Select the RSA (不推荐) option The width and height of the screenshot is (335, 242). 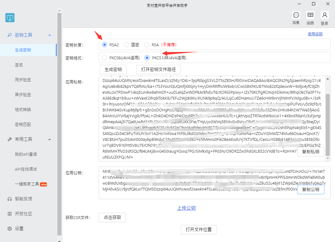[146, 45]
